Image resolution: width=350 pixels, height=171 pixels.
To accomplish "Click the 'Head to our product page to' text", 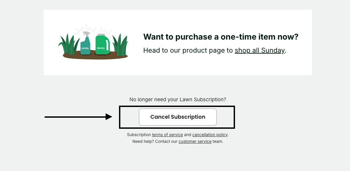I will (188, 51).
